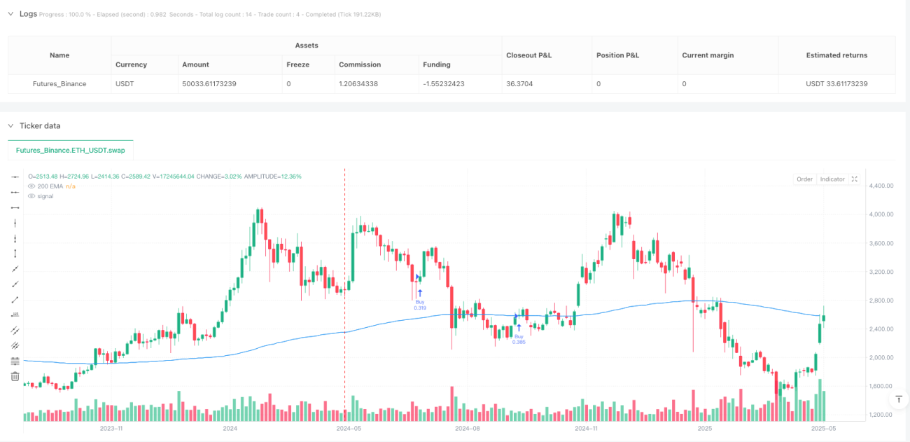Click the scroll-to-top floating button
The height and width of the screenshot is (442, 910).
(898, 399)
